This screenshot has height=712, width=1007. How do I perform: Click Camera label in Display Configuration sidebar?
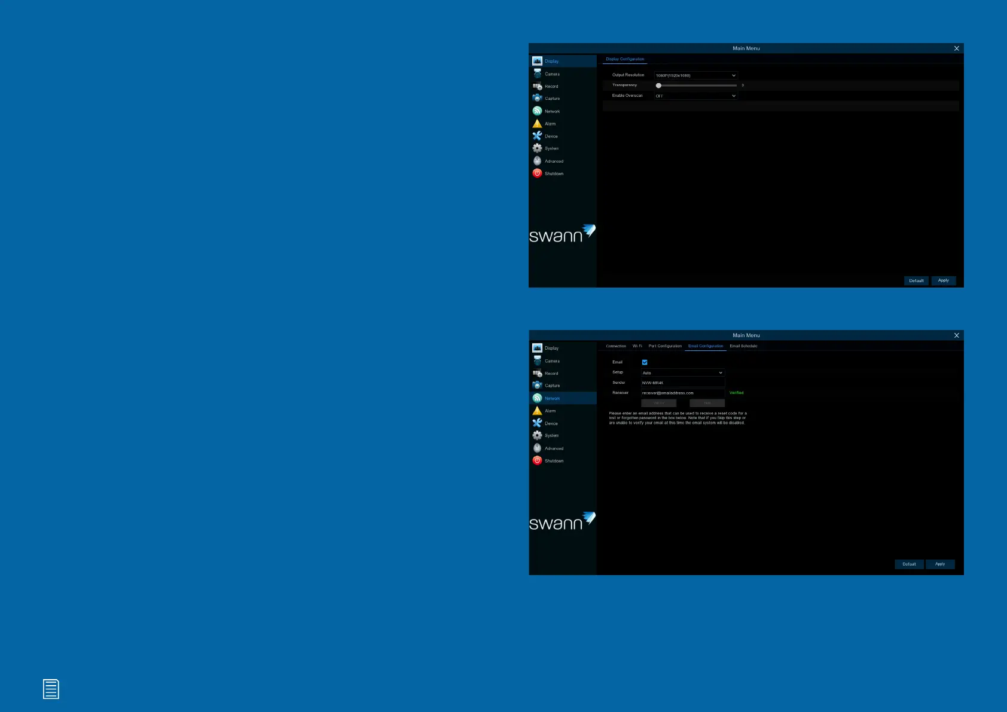(x=552, y=74)
